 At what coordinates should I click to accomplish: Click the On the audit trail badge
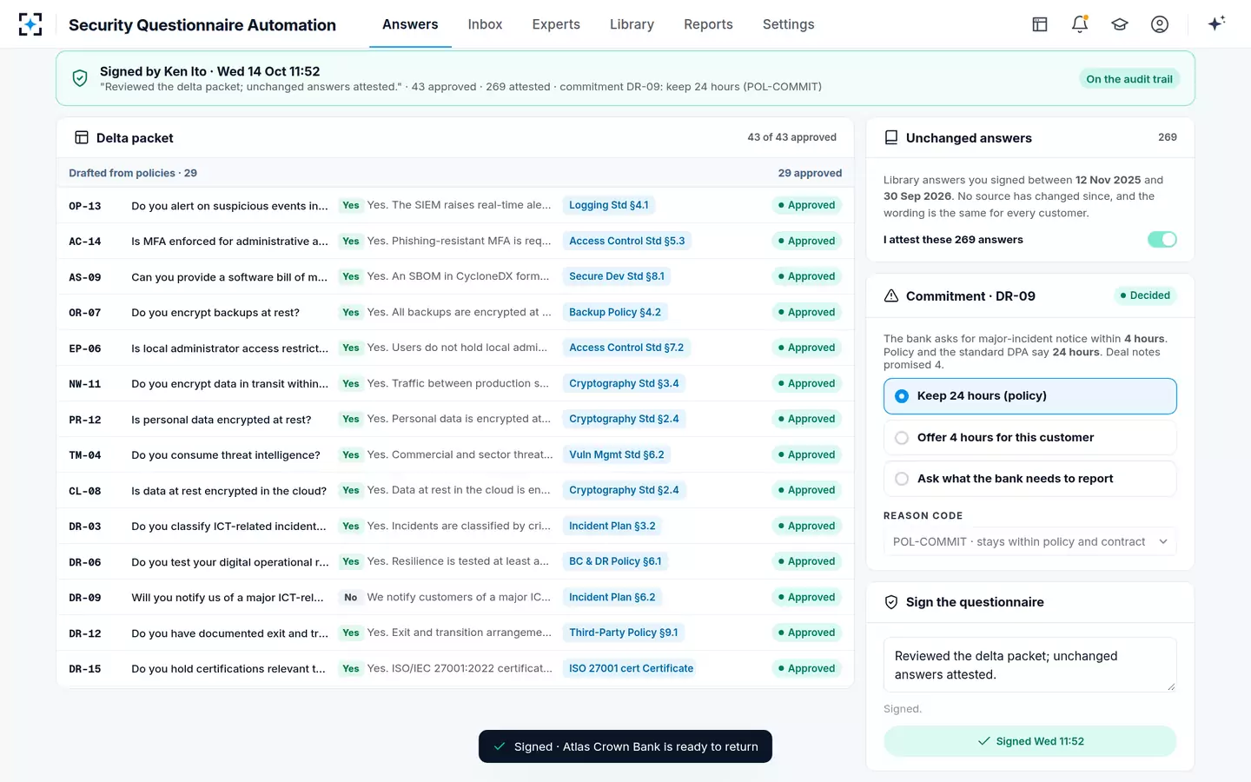pos(1129,79)
